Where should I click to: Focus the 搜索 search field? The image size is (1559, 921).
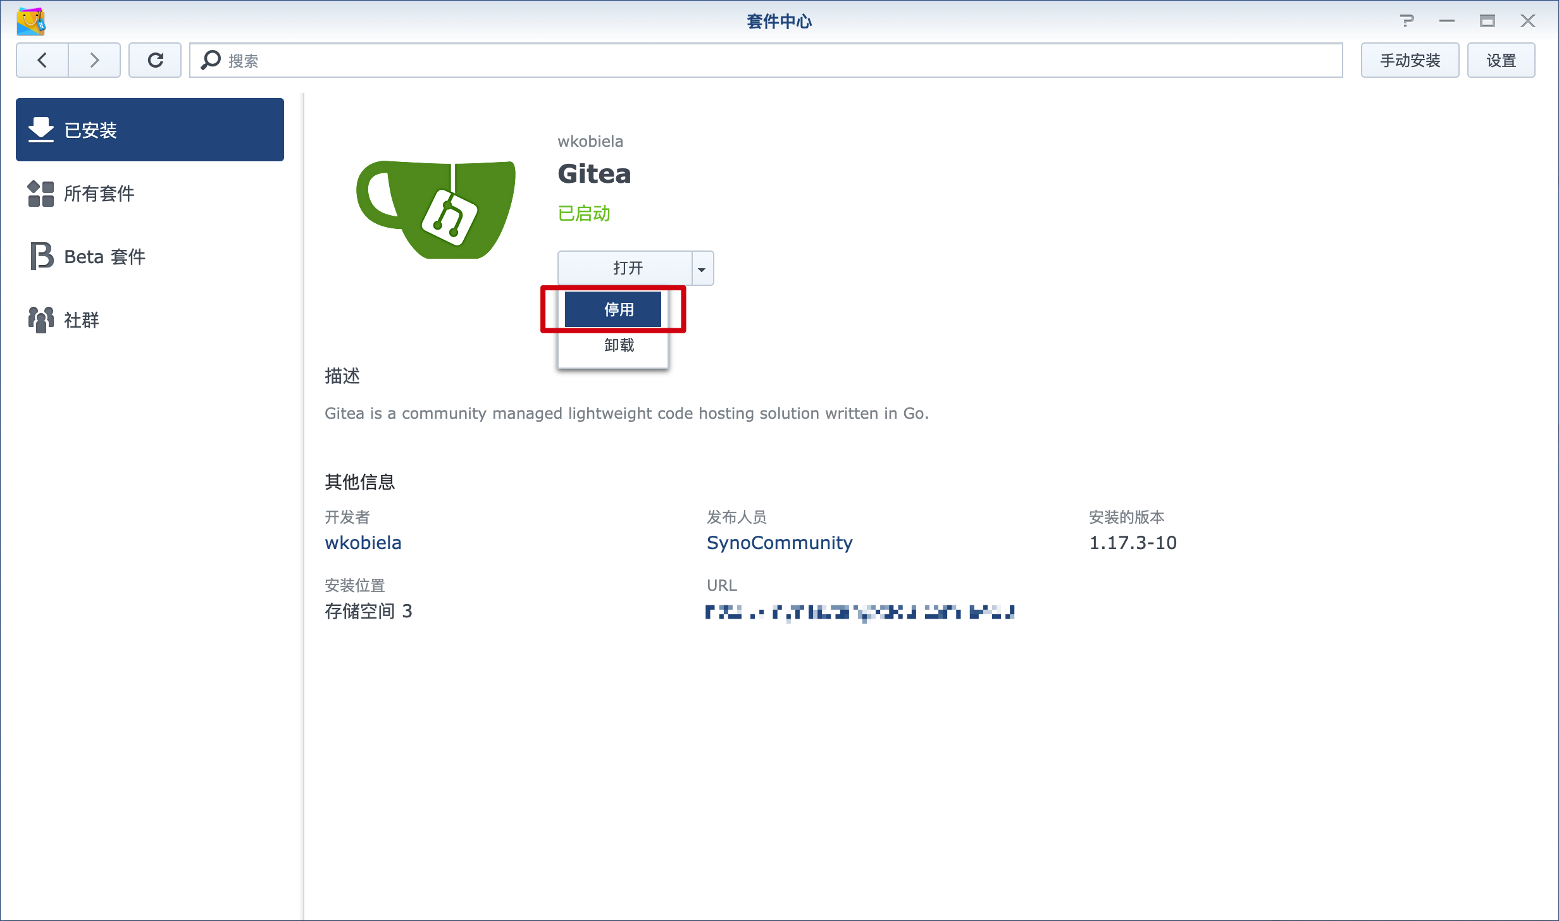766,61
